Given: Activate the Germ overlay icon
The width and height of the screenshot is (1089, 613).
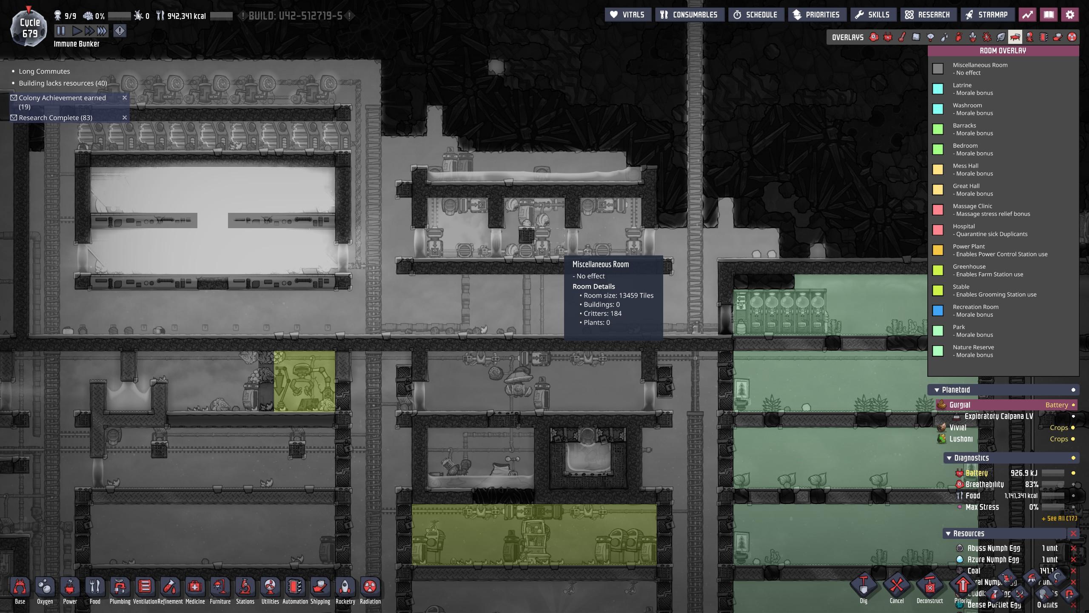Looking at the screenshot, I should [987, 37].
